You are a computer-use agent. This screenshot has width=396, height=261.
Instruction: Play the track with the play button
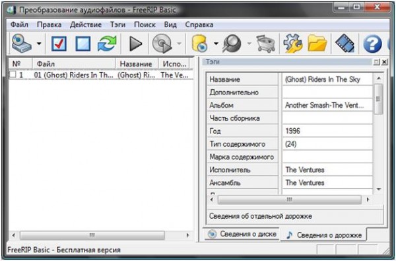click(135, 44)
